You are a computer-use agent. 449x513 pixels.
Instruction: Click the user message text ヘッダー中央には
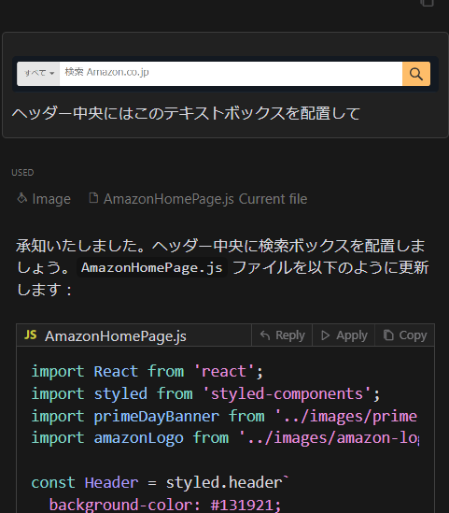point(187,113)
